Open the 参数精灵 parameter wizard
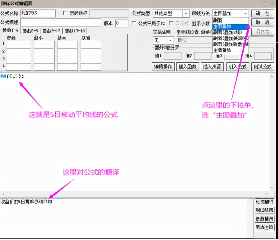 264,219
